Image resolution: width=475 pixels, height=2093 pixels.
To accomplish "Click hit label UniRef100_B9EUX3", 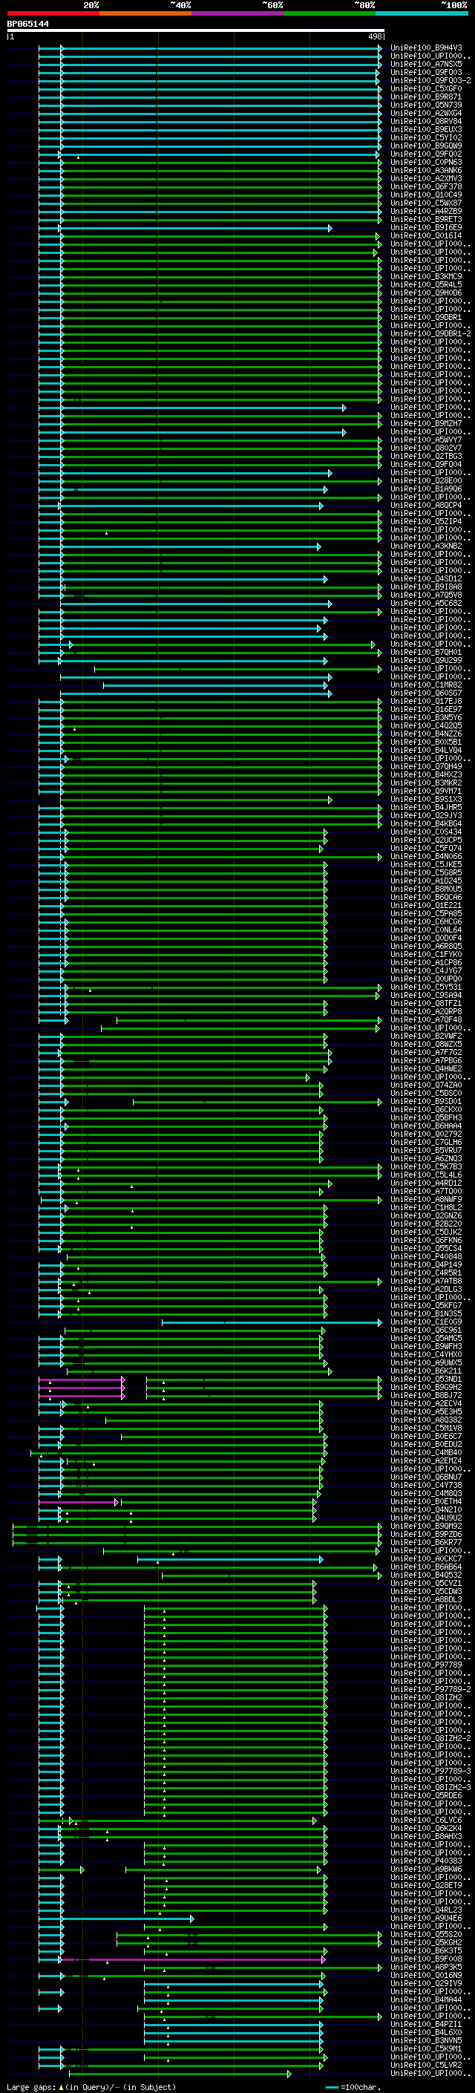I will [x=426, y=129].
